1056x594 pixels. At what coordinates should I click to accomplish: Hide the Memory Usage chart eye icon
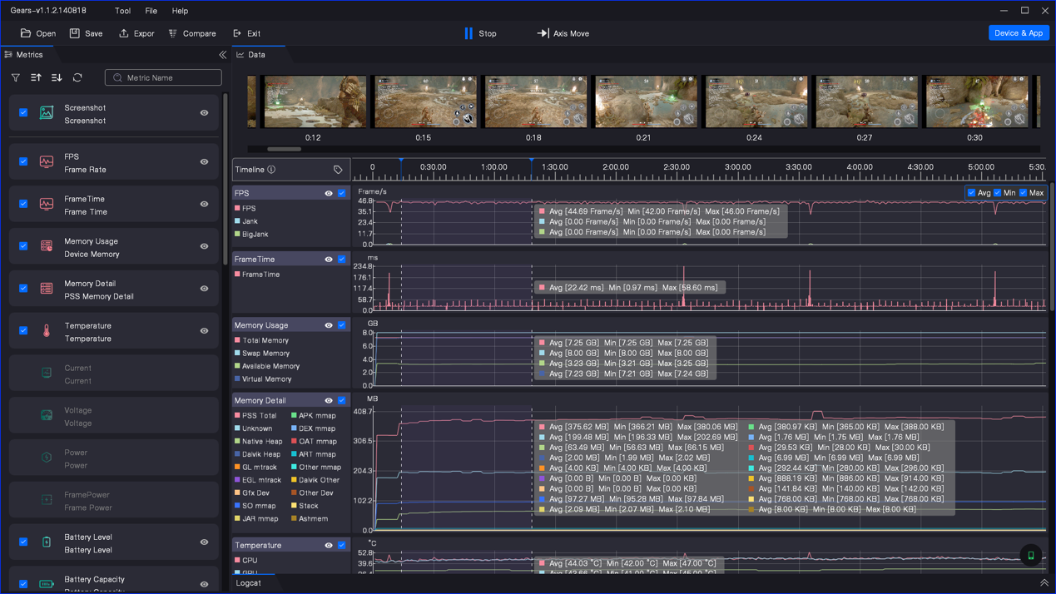[x=329, y=325]
